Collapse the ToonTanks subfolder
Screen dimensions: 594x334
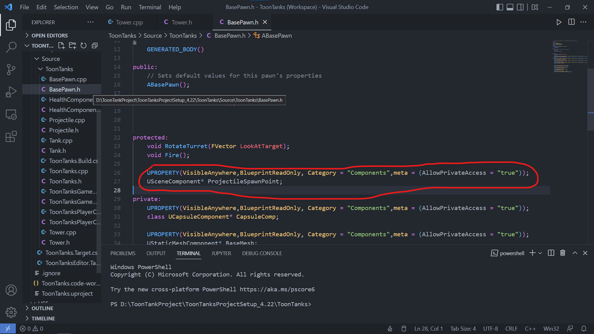62,69
